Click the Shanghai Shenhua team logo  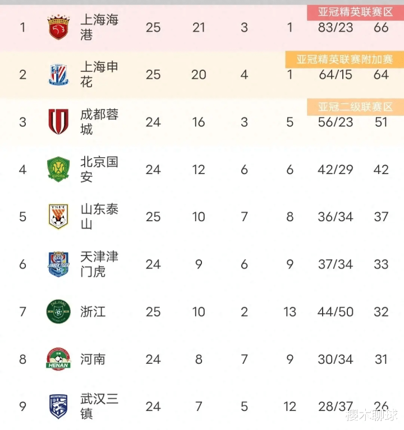tap(58, 75)
